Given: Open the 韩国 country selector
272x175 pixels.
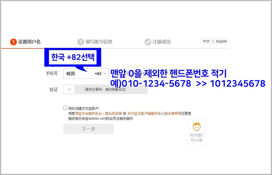Looking at the screenshot, I should click(x=78, y=73).
